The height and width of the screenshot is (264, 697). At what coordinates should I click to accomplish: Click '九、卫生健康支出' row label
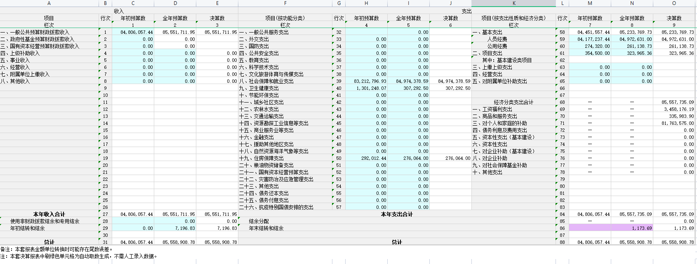coord(259,88)
